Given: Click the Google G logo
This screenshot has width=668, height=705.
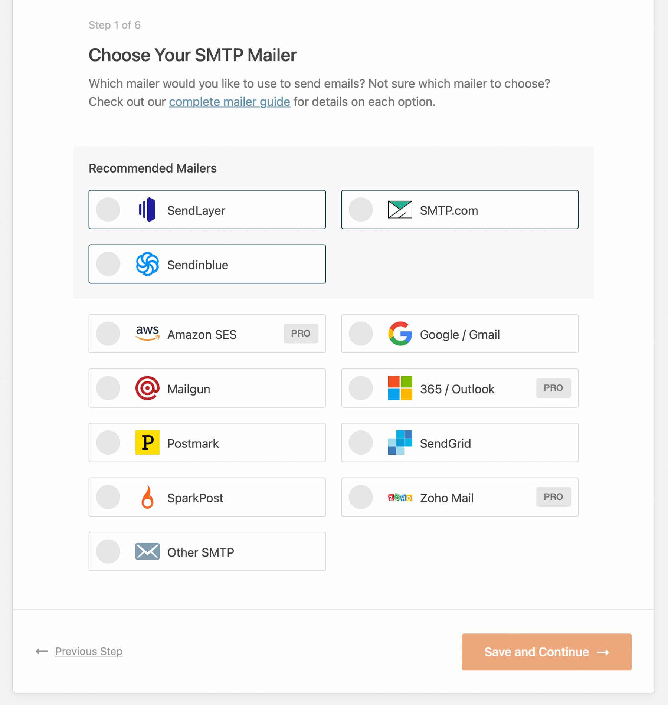Looking at the screenshot, I should 400,334.
